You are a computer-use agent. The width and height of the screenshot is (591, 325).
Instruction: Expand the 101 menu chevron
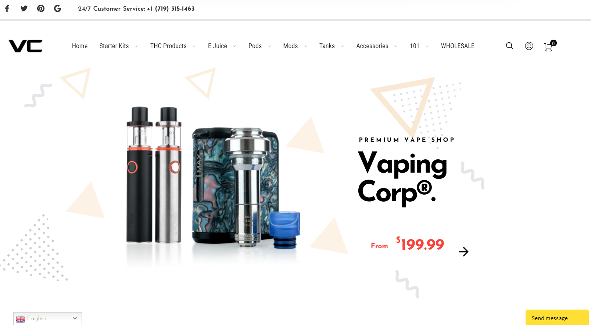pyautogui.click(x=427, y=46)
